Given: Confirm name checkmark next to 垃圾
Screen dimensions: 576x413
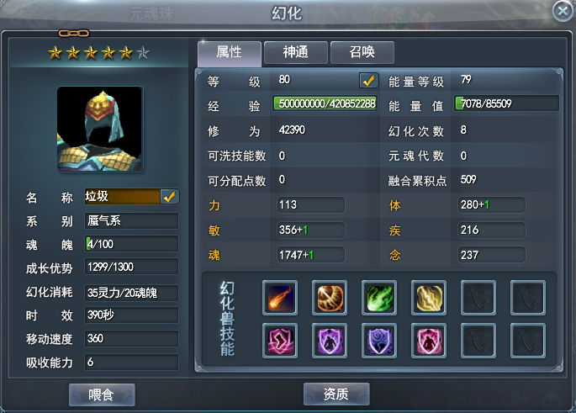Looking at the screenshot, I should click(x=169, y=197).
